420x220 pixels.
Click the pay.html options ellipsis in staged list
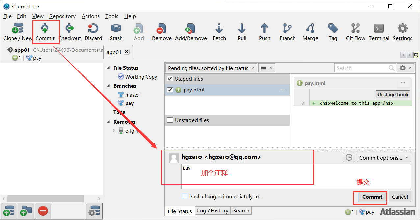(283, 90)
